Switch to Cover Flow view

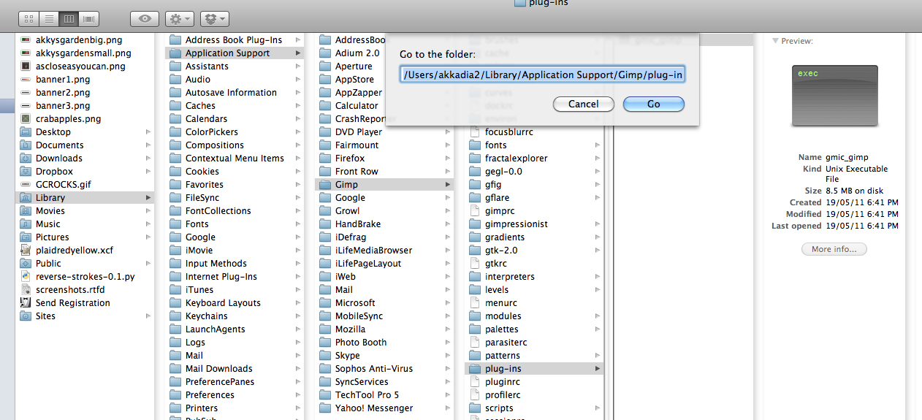pos(89,19)
